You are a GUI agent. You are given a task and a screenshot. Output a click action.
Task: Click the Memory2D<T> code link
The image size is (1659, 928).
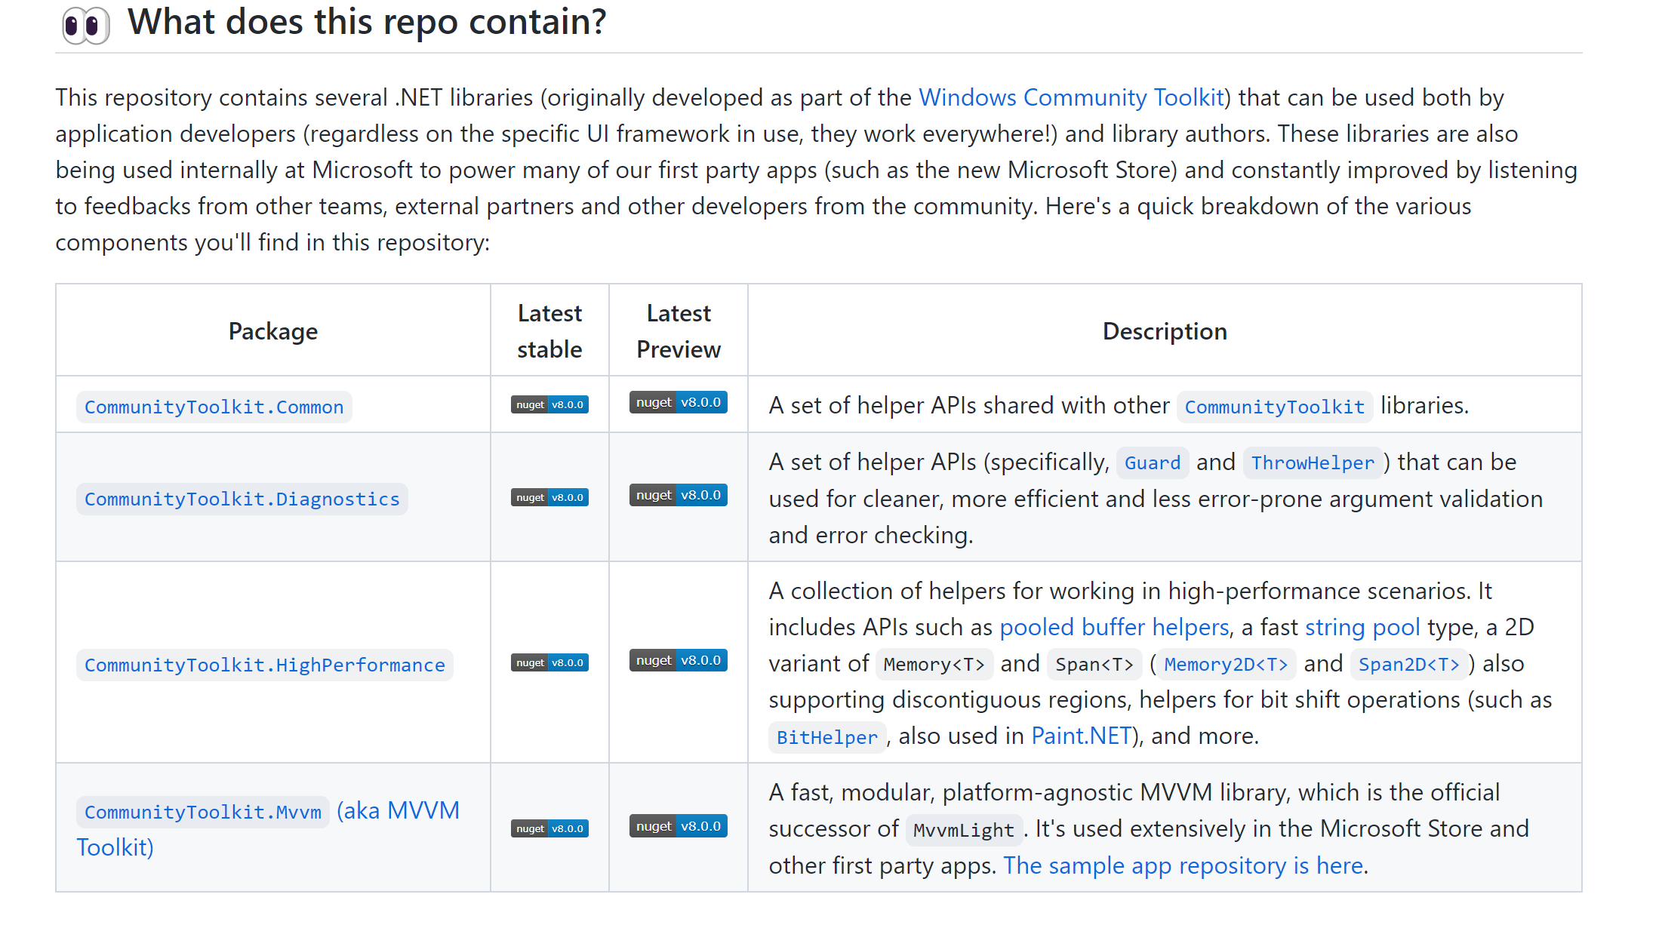coord(1226,665)
